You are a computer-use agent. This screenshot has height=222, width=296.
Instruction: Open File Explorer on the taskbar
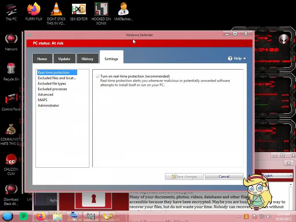click(x=58, y=216)
